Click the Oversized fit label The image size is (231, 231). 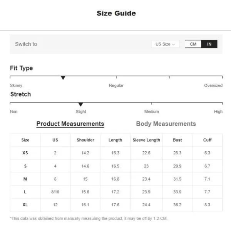[x=213, y=85]
